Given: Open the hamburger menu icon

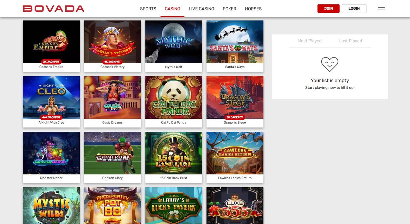Looking at the screenshot, I should coord(381,9).
